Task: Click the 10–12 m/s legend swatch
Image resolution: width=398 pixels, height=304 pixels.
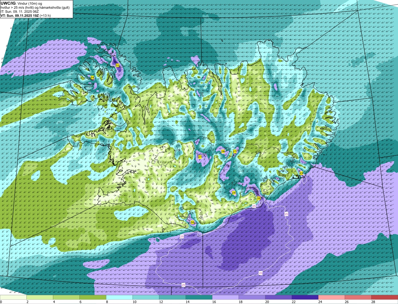Action: click(x=146, y=297)
